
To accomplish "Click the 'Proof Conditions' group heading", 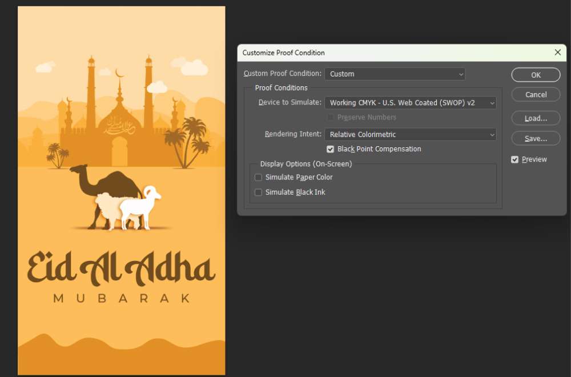I will 281,88.
